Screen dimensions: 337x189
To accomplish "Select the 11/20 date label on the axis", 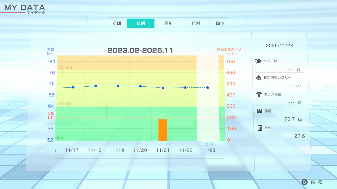I will 140,150.
